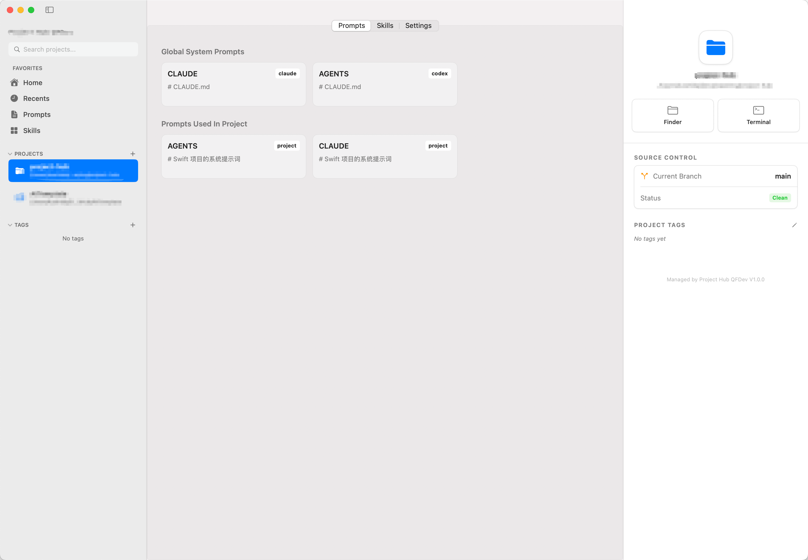The height and width of the screenshot is (560, 808).
Task: Click the Prompts document icon in the sidebar
Action: [14, 114]
